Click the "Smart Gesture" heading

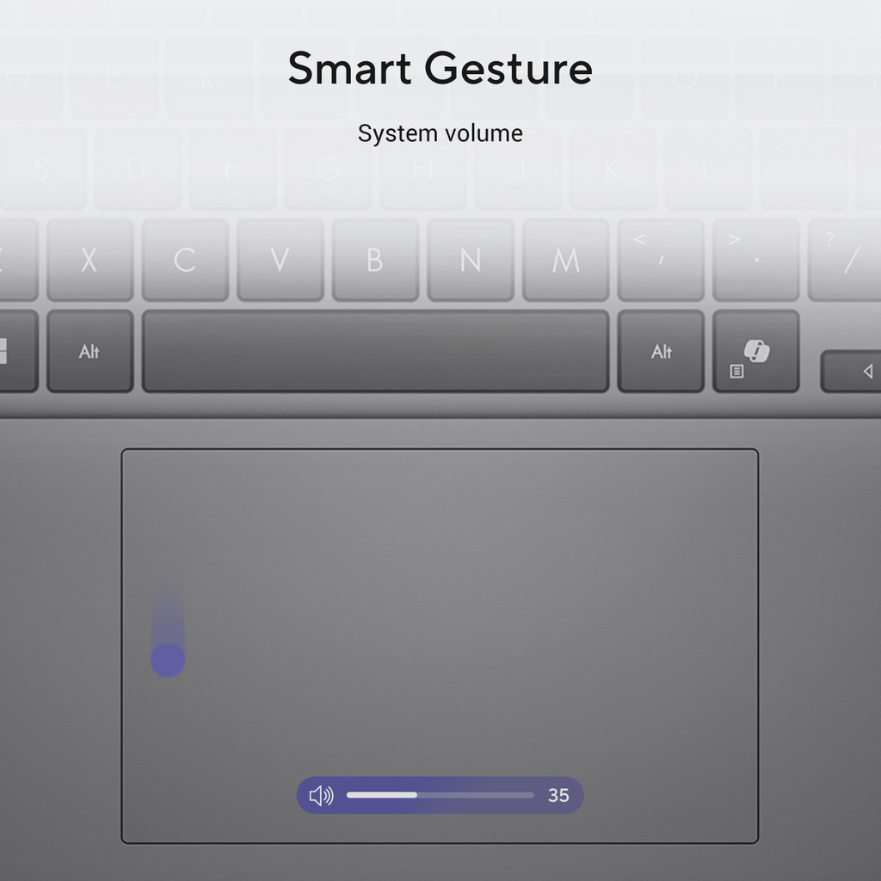440,69
